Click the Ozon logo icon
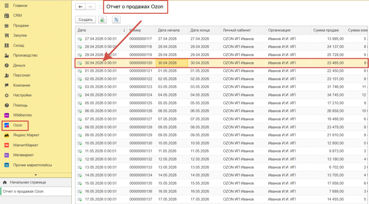The height and width of the screenshot is (204, 369). pyautogui.click(x=6, y=125)
